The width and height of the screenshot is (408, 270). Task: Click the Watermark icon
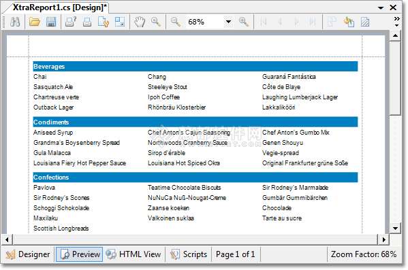[365, 22]
